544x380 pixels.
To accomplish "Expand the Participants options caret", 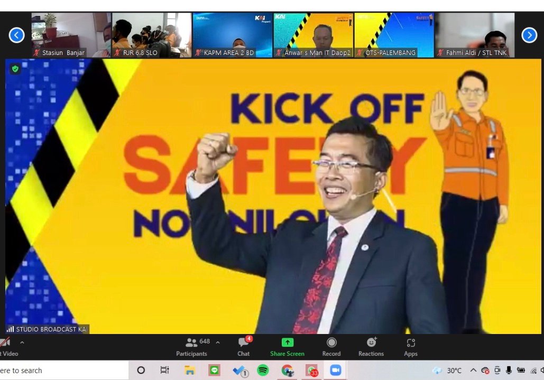I will [217, 342].
